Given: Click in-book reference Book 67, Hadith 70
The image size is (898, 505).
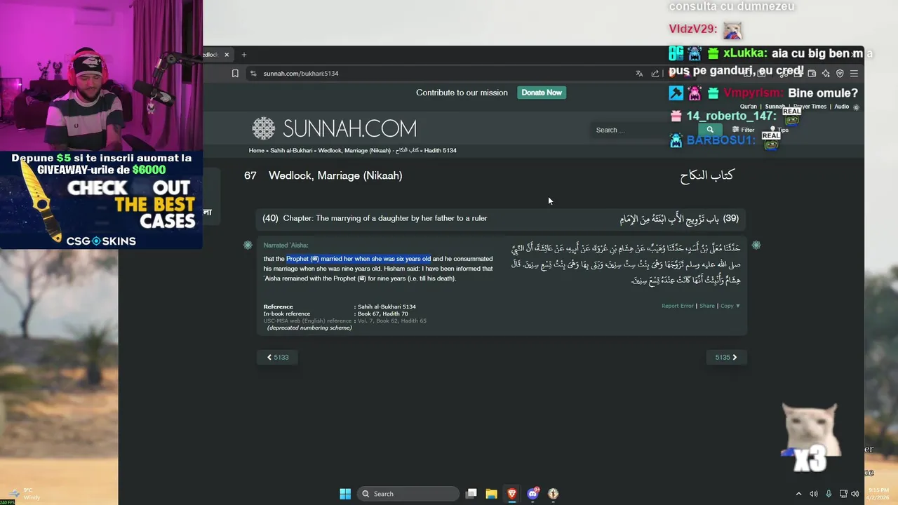Looking at the screenshot, I should (382, 314).
